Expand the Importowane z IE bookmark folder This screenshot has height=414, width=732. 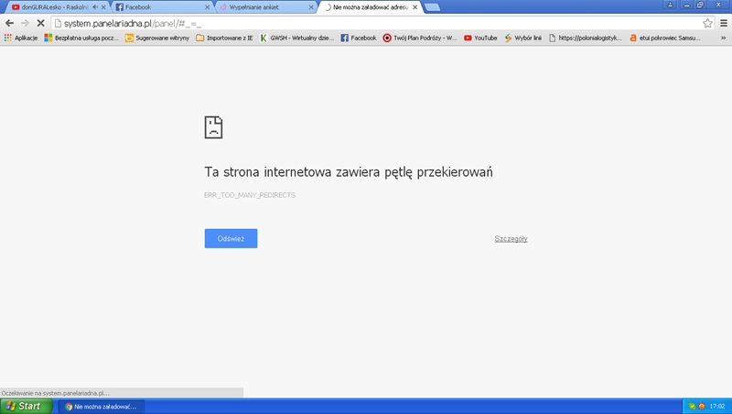click(223, 38)
